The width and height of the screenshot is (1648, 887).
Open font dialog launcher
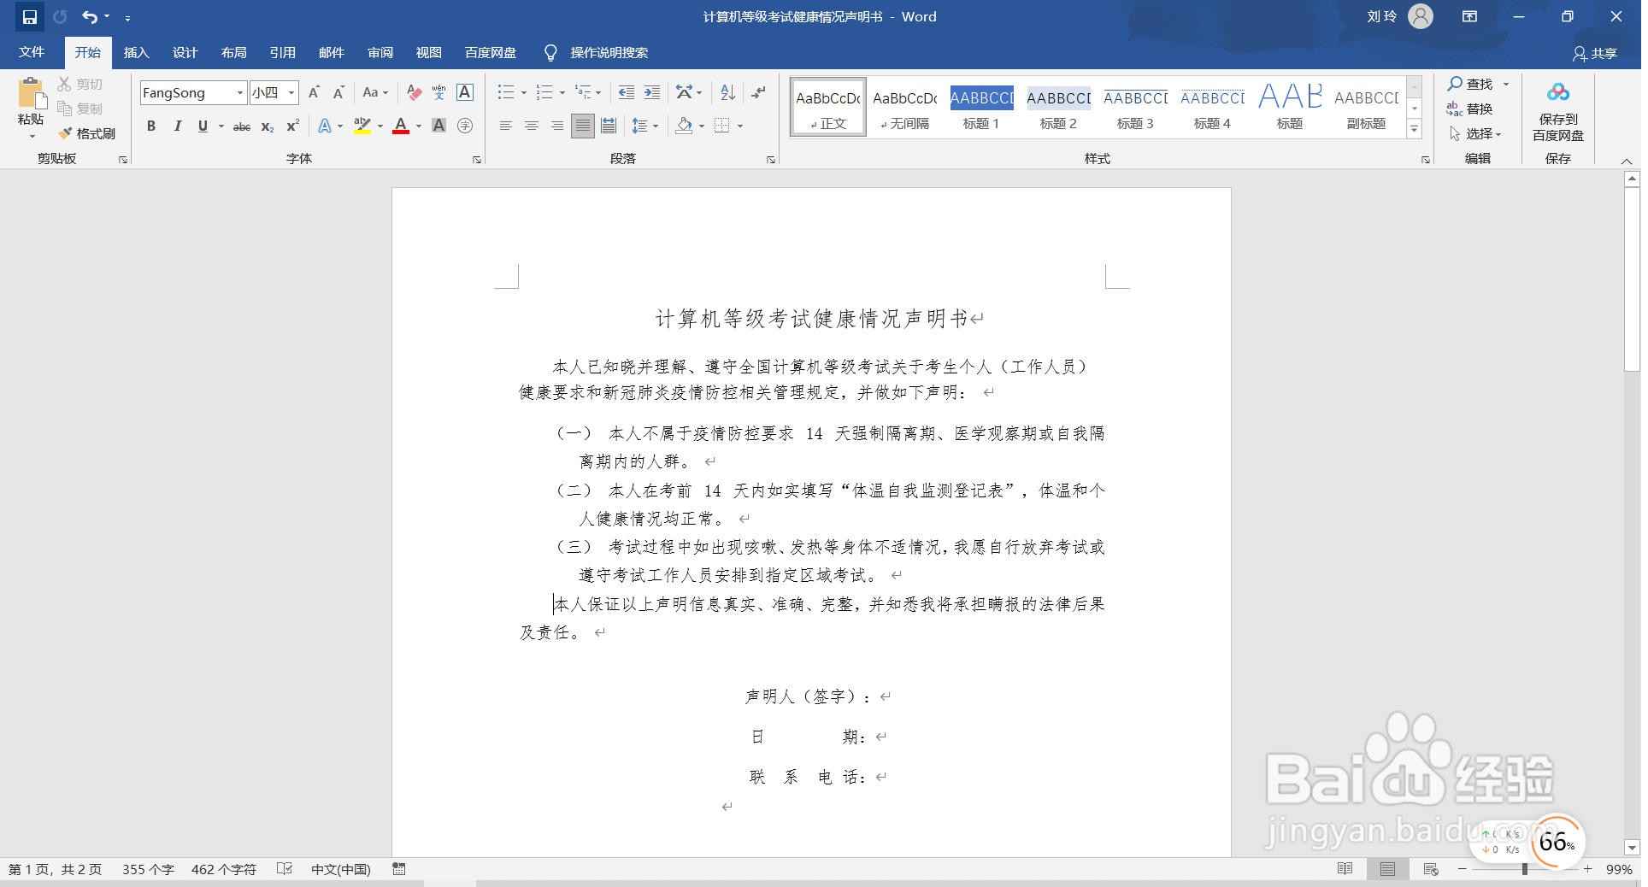(477, 160)
